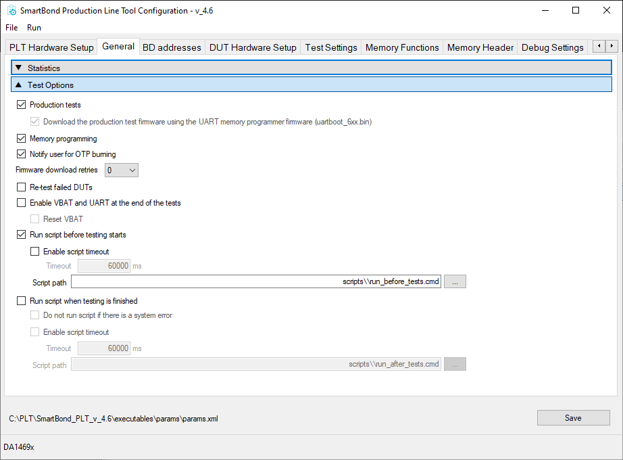Click in the run_before_tests.cmd script path field

pyautogui.click(x=256, y=281)
